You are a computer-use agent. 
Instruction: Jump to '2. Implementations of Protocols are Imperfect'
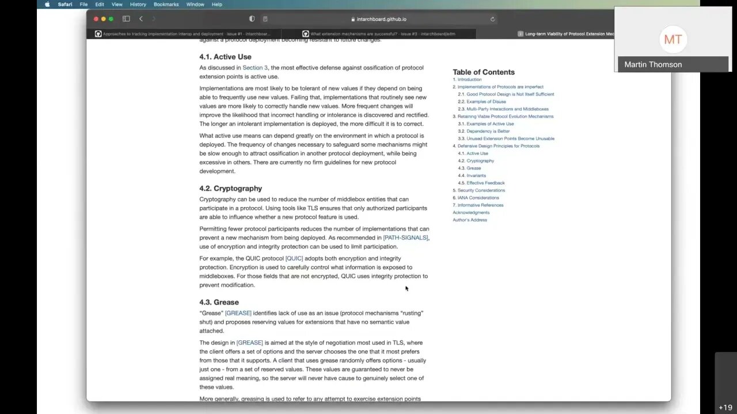[498, 87]
